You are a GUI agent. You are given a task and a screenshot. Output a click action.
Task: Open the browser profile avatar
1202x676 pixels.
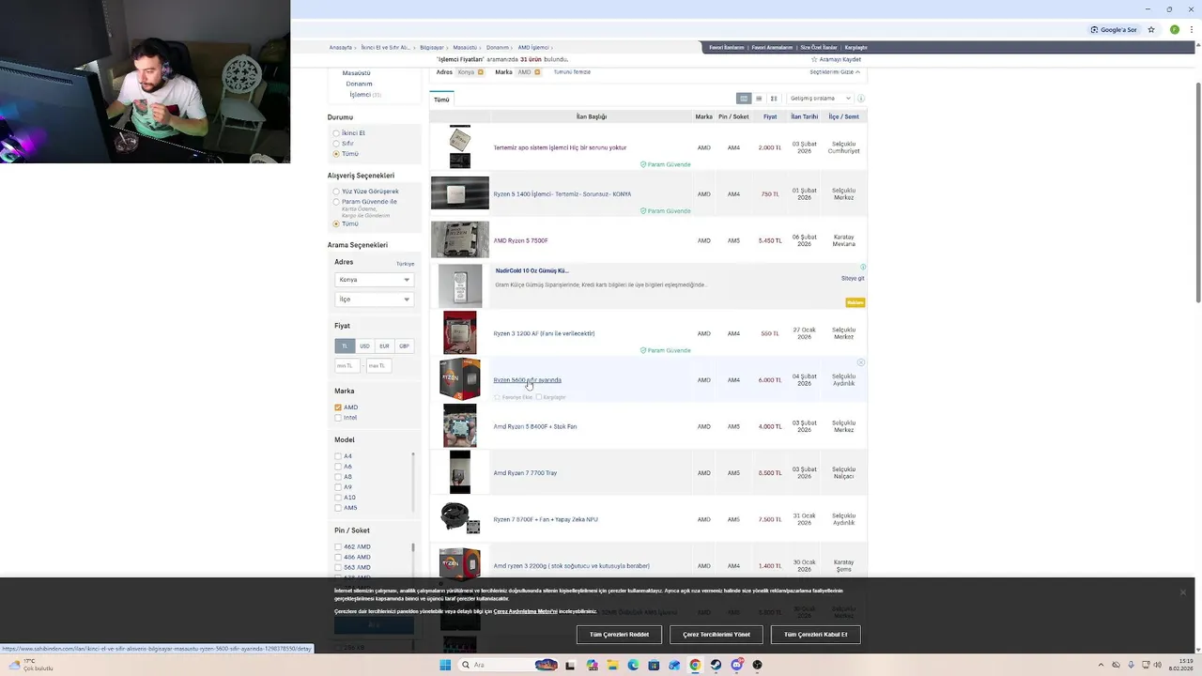(x=1175, y=30)
